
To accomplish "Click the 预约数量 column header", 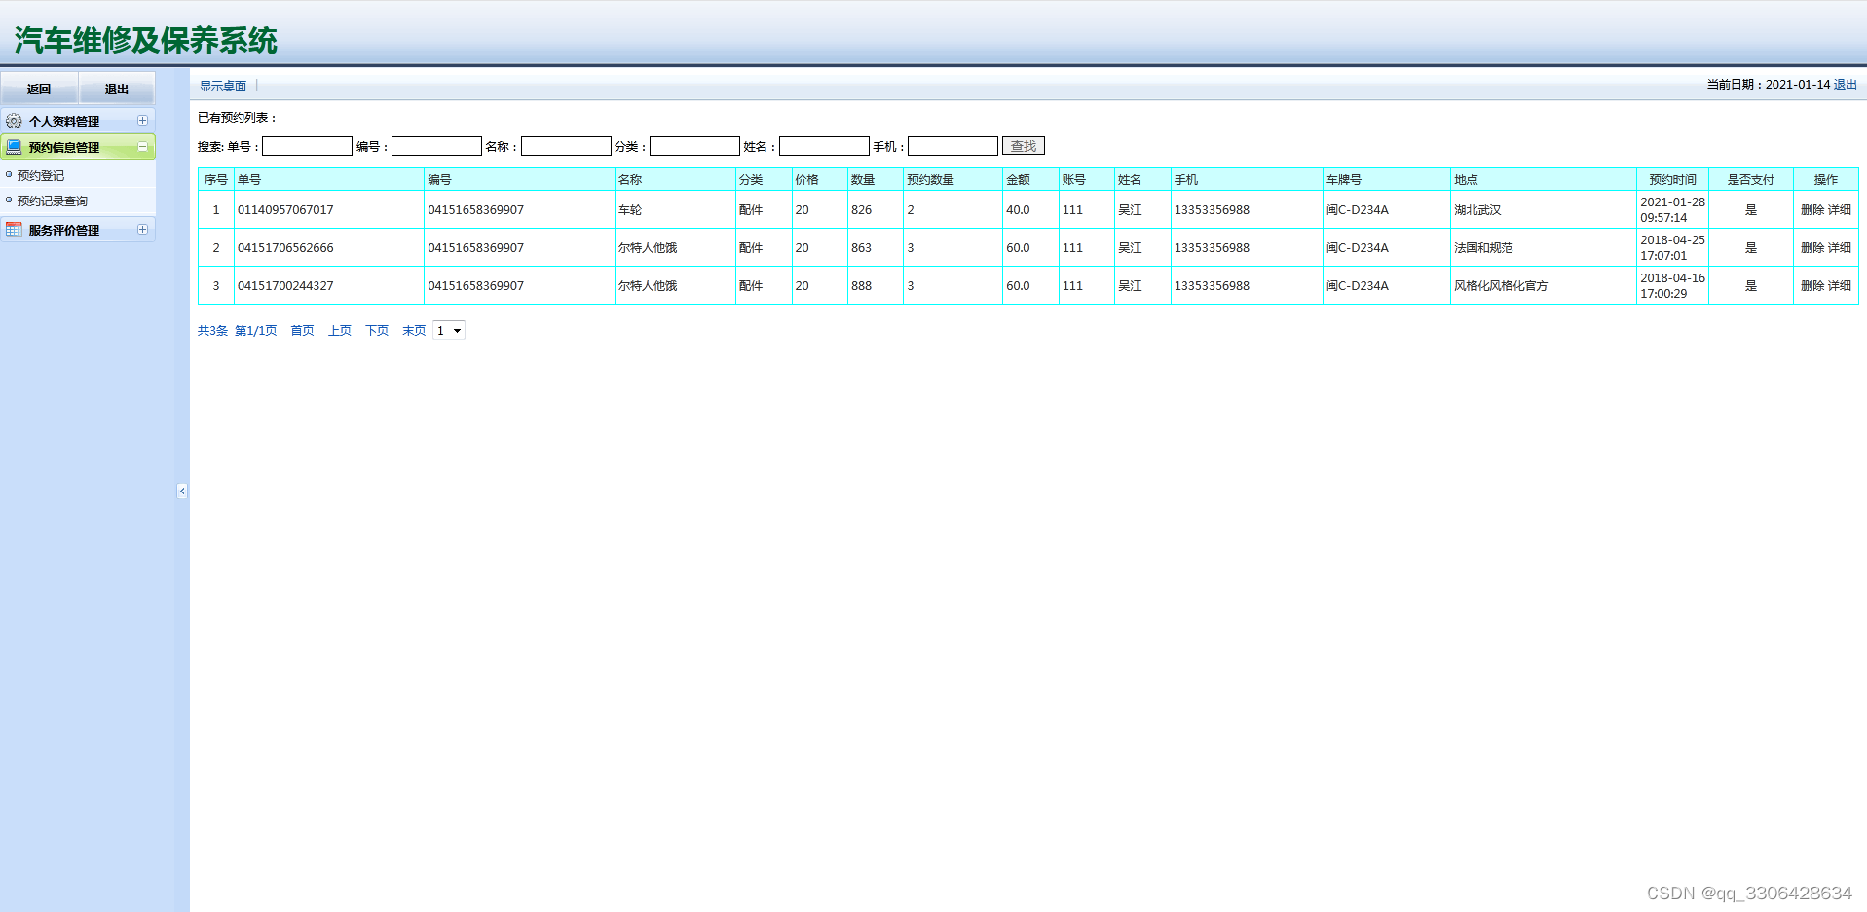I will point(930,180).
